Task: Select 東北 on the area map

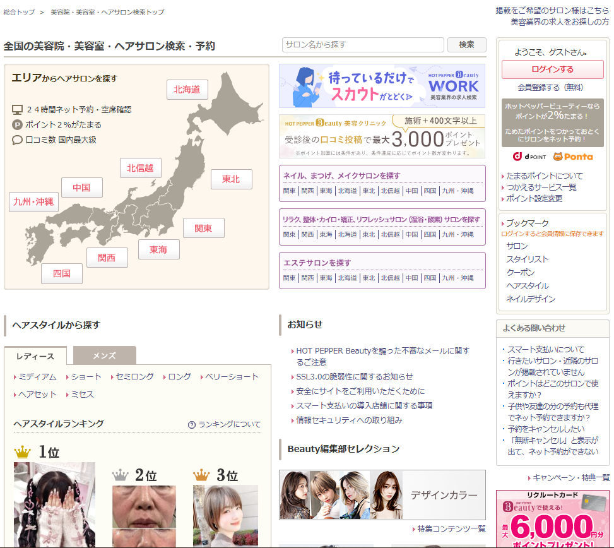Action: tap(231, 179)
